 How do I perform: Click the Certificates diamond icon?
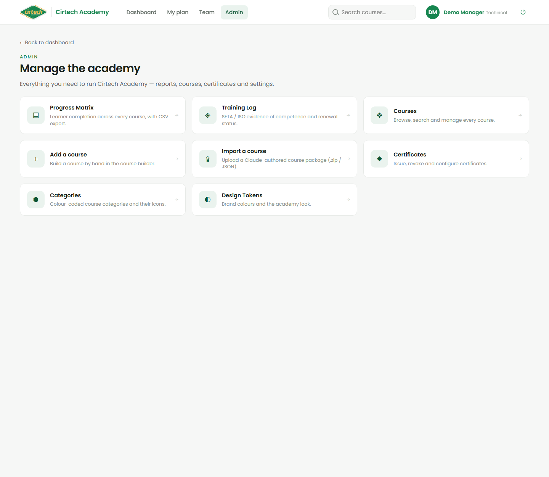tap(379, 159)
